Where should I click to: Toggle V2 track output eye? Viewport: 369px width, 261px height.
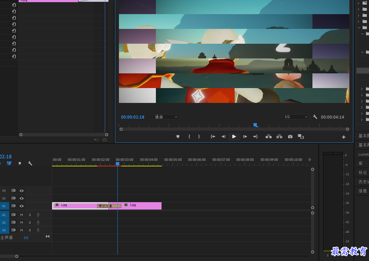click(22, 198)
